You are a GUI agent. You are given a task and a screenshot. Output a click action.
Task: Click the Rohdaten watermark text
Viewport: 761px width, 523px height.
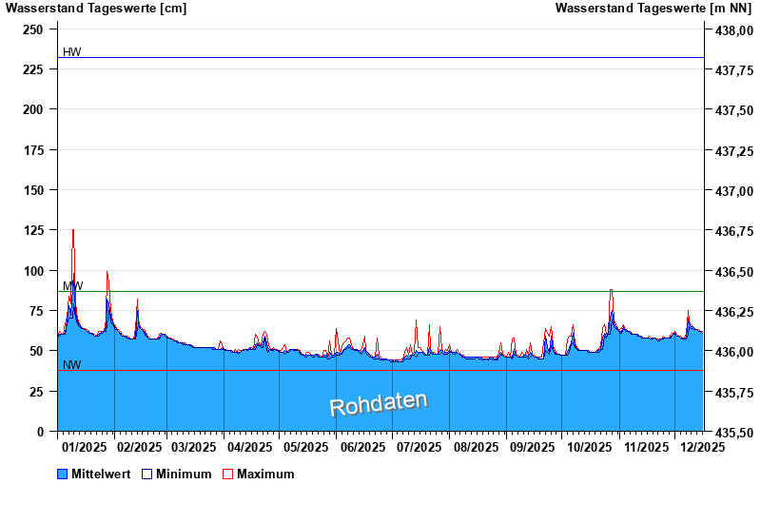click(x=379, y=404)
